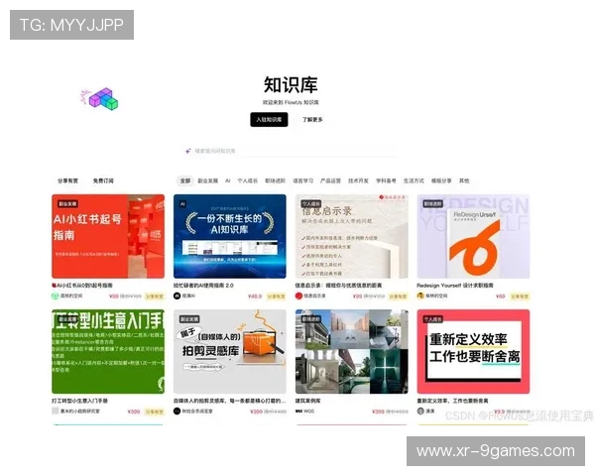Image resolution: width=595 pixels, height=476 pixels.
Task: Open the 拍剪灵感库 cover thumbnail
Action: tap(230, 351)
